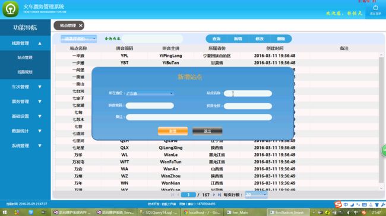Open the rows-per-page dropdown
This screenshot has width=386, height=216.
[256, 195]
